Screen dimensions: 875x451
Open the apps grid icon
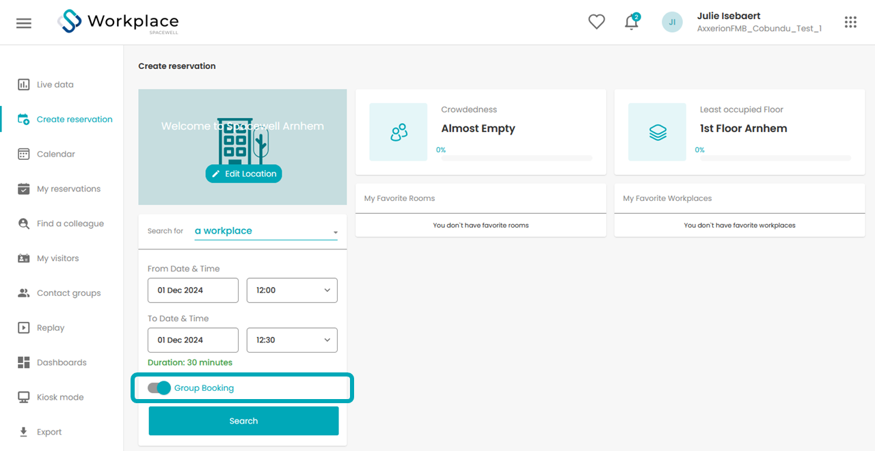(850, 22)
